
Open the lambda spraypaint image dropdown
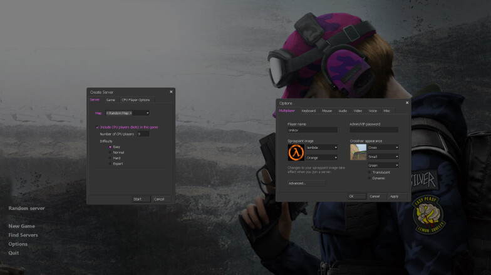pos(322,147)
